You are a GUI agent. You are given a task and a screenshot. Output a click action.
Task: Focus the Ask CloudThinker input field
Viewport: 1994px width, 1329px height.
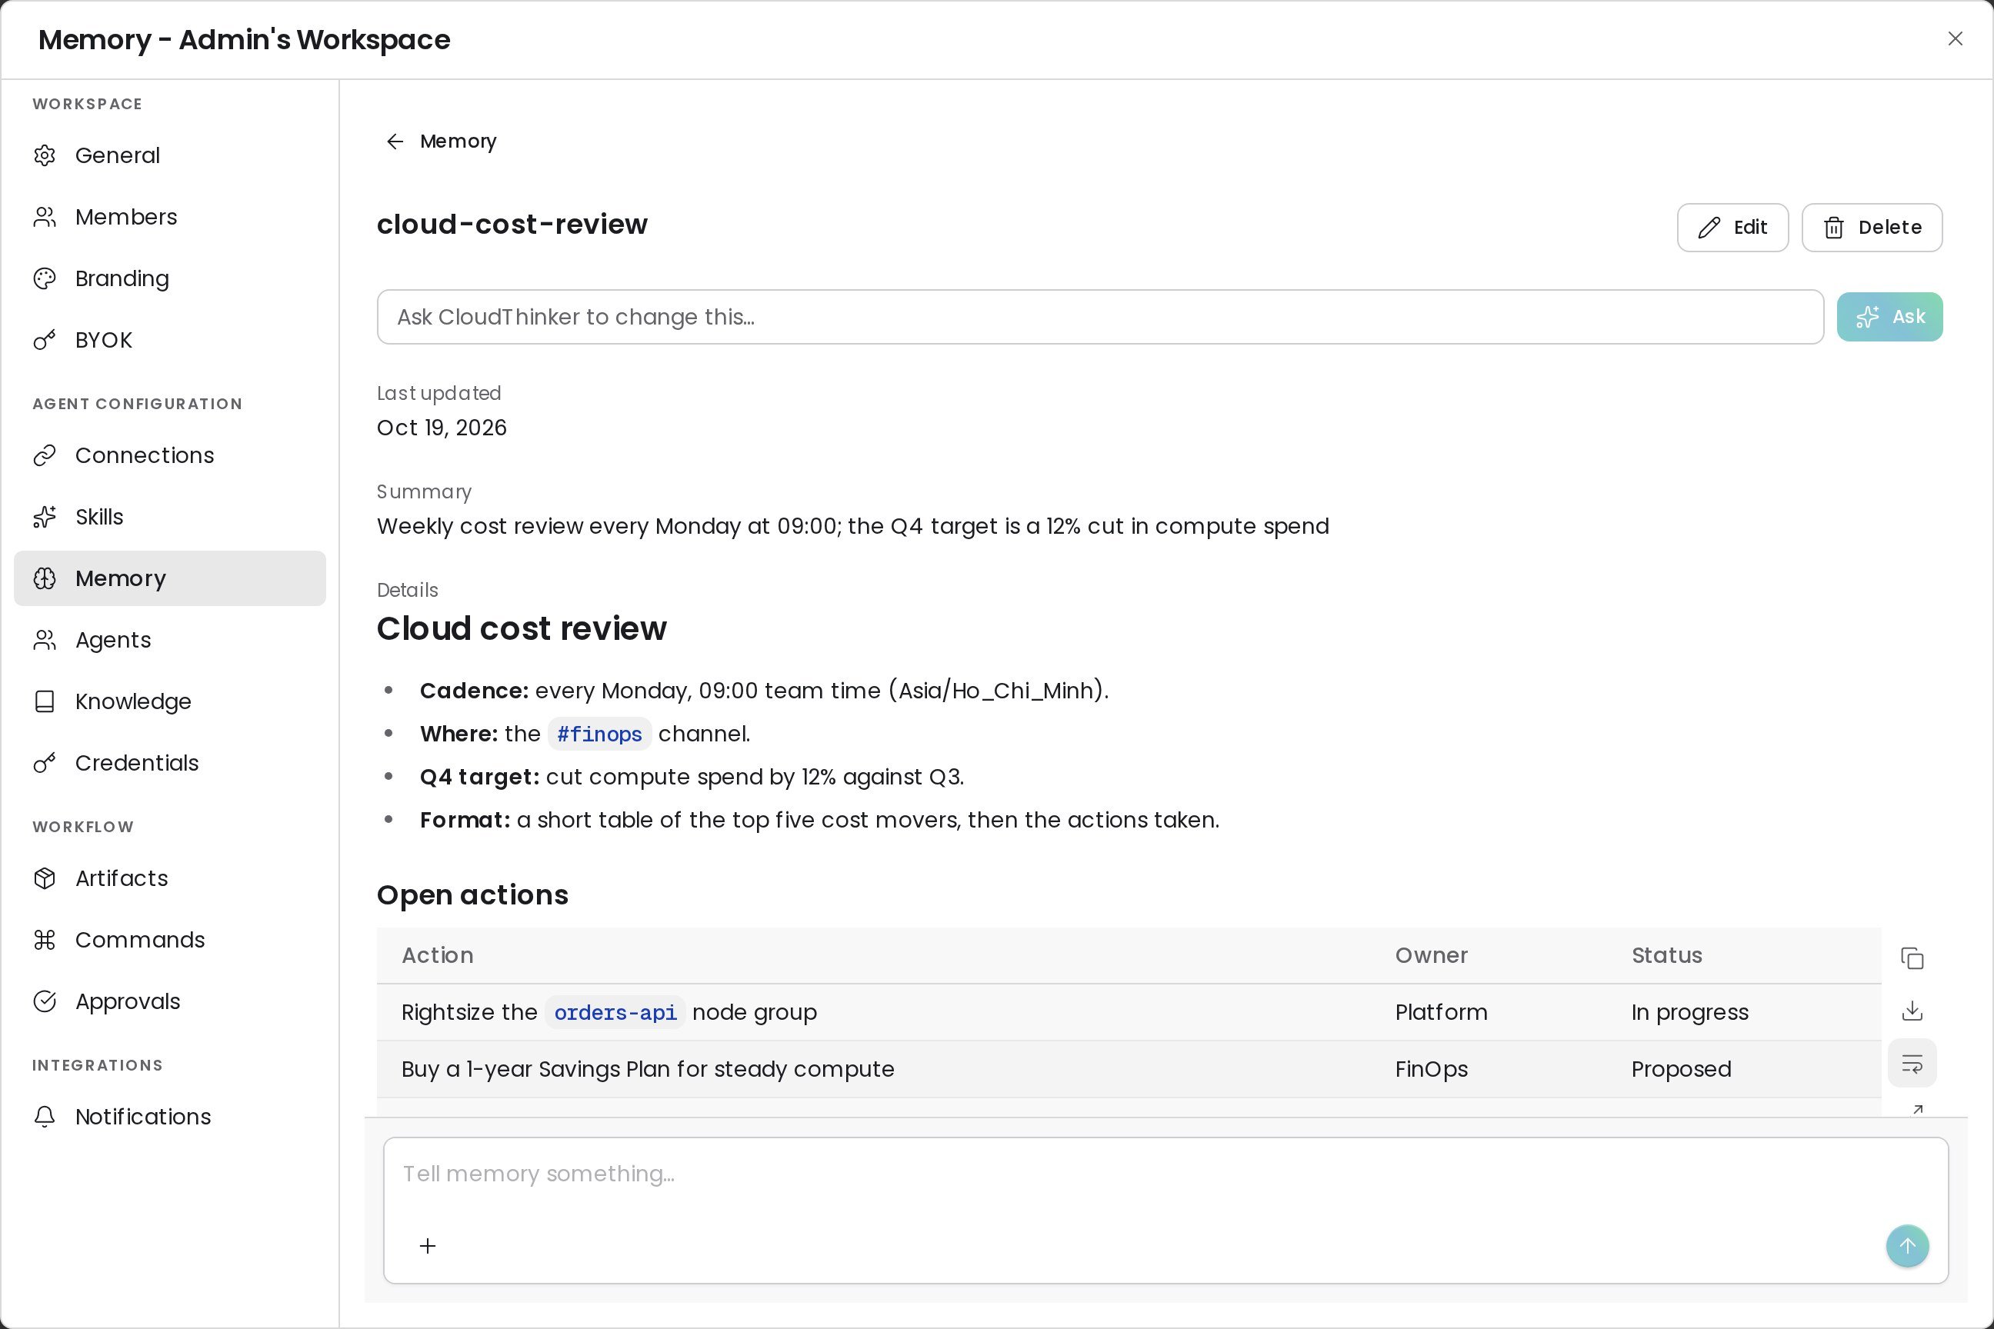1099,317
